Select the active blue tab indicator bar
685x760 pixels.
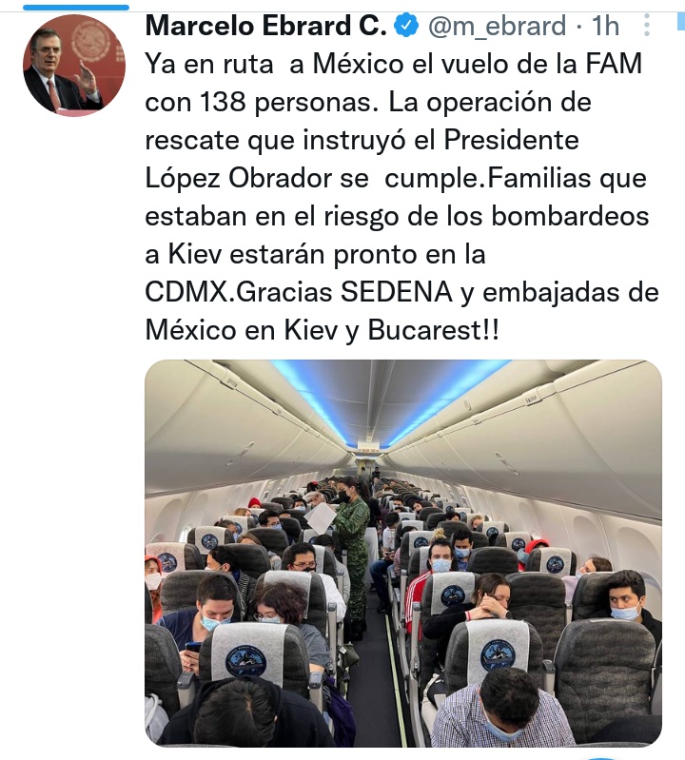76,8
